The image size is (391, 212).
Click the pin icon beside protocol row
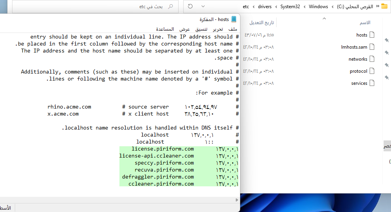(387, 77)
